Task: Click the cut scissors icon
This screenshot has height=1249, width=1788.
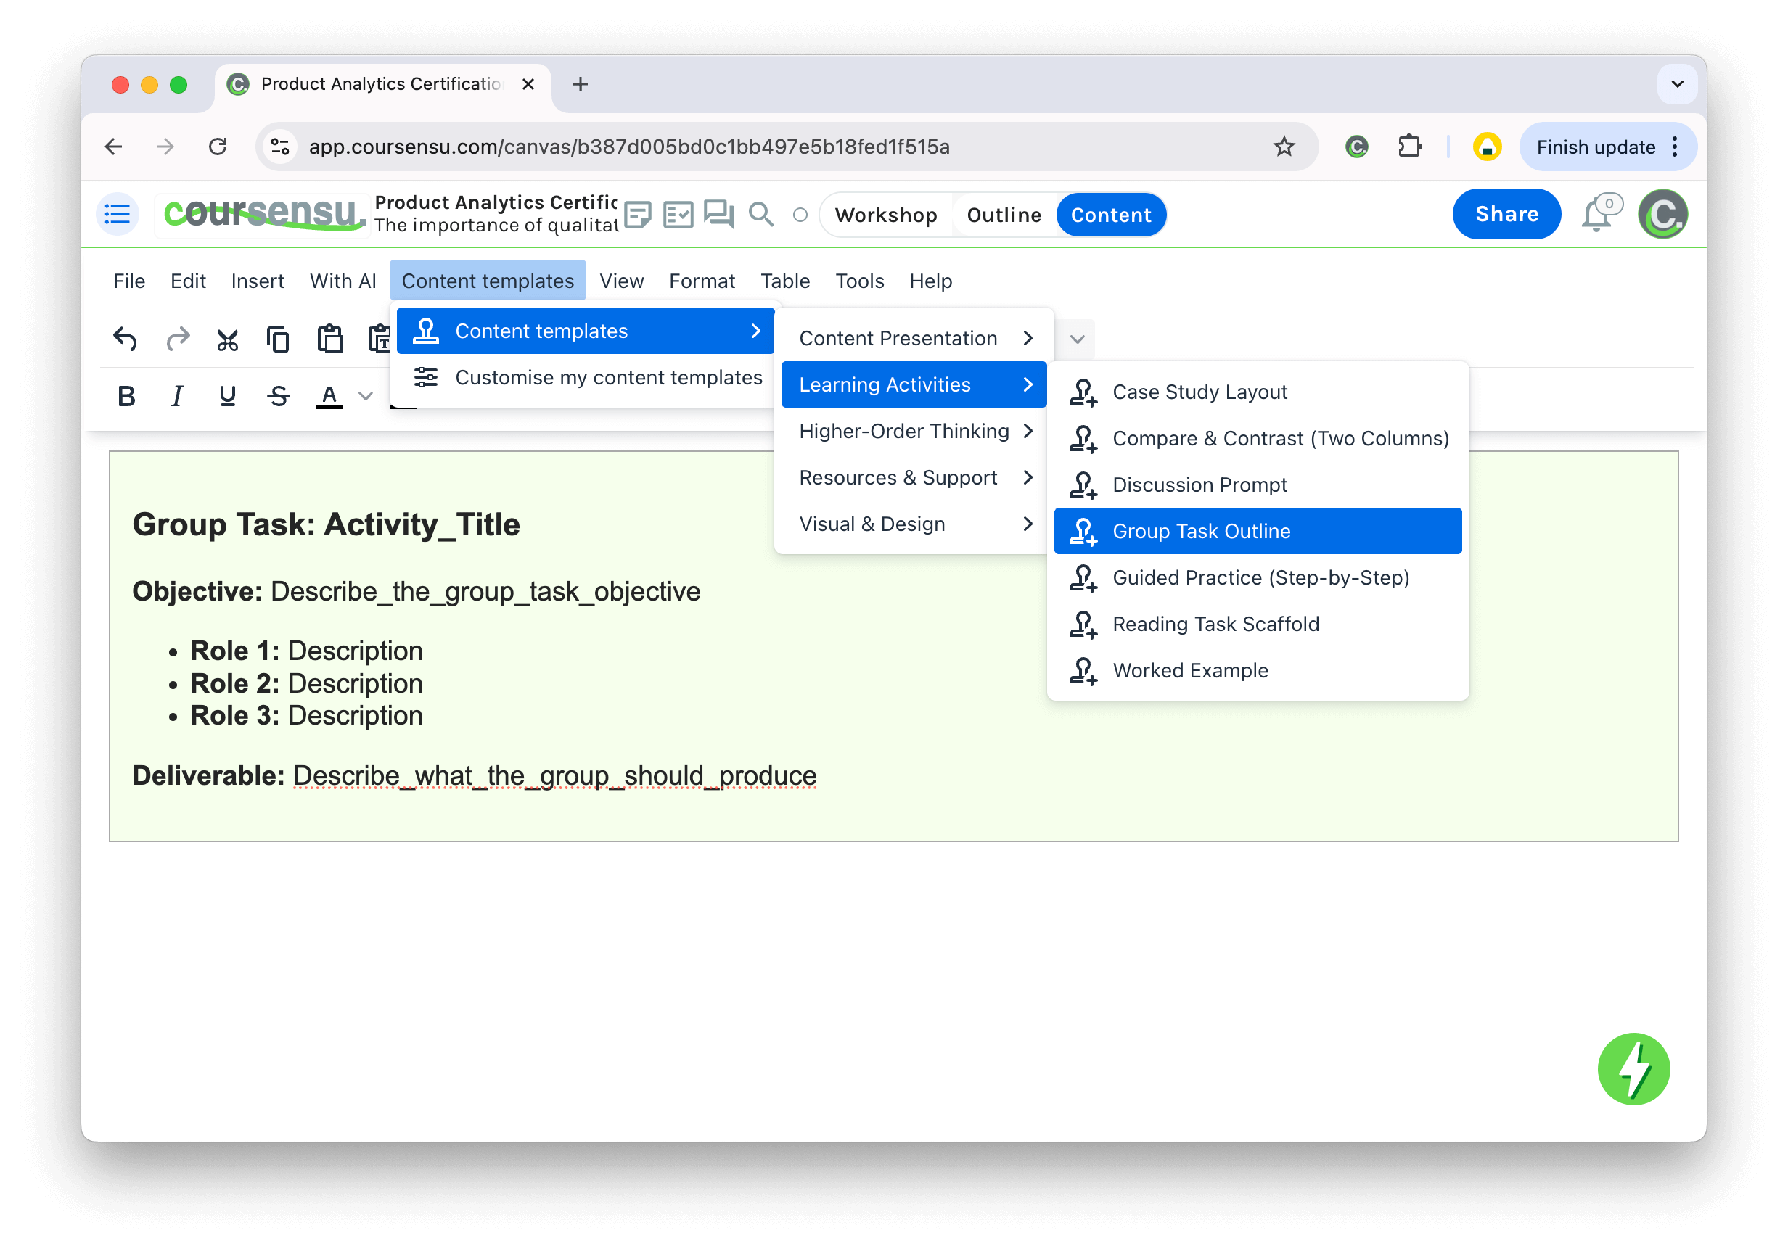Action: click(227, 339)
